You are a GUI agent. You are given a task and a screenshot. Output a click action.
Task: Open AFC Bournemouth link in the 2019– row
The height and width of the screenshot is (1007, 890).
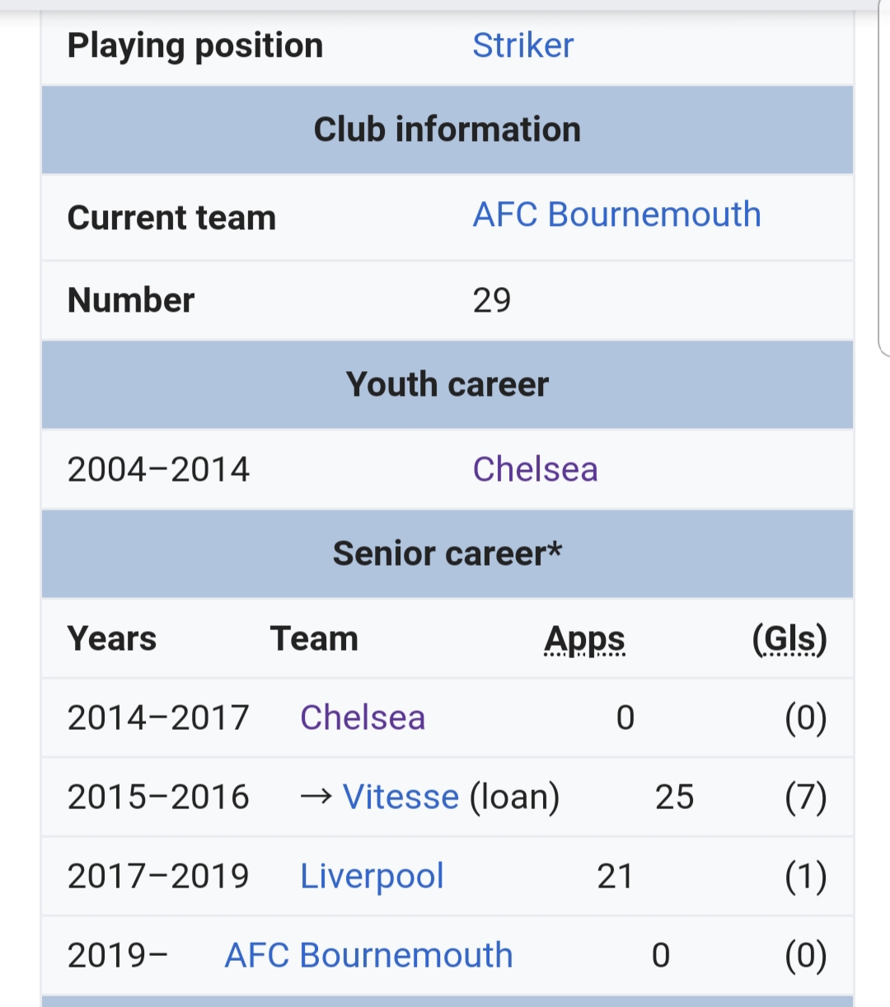[x=368, y=955]
